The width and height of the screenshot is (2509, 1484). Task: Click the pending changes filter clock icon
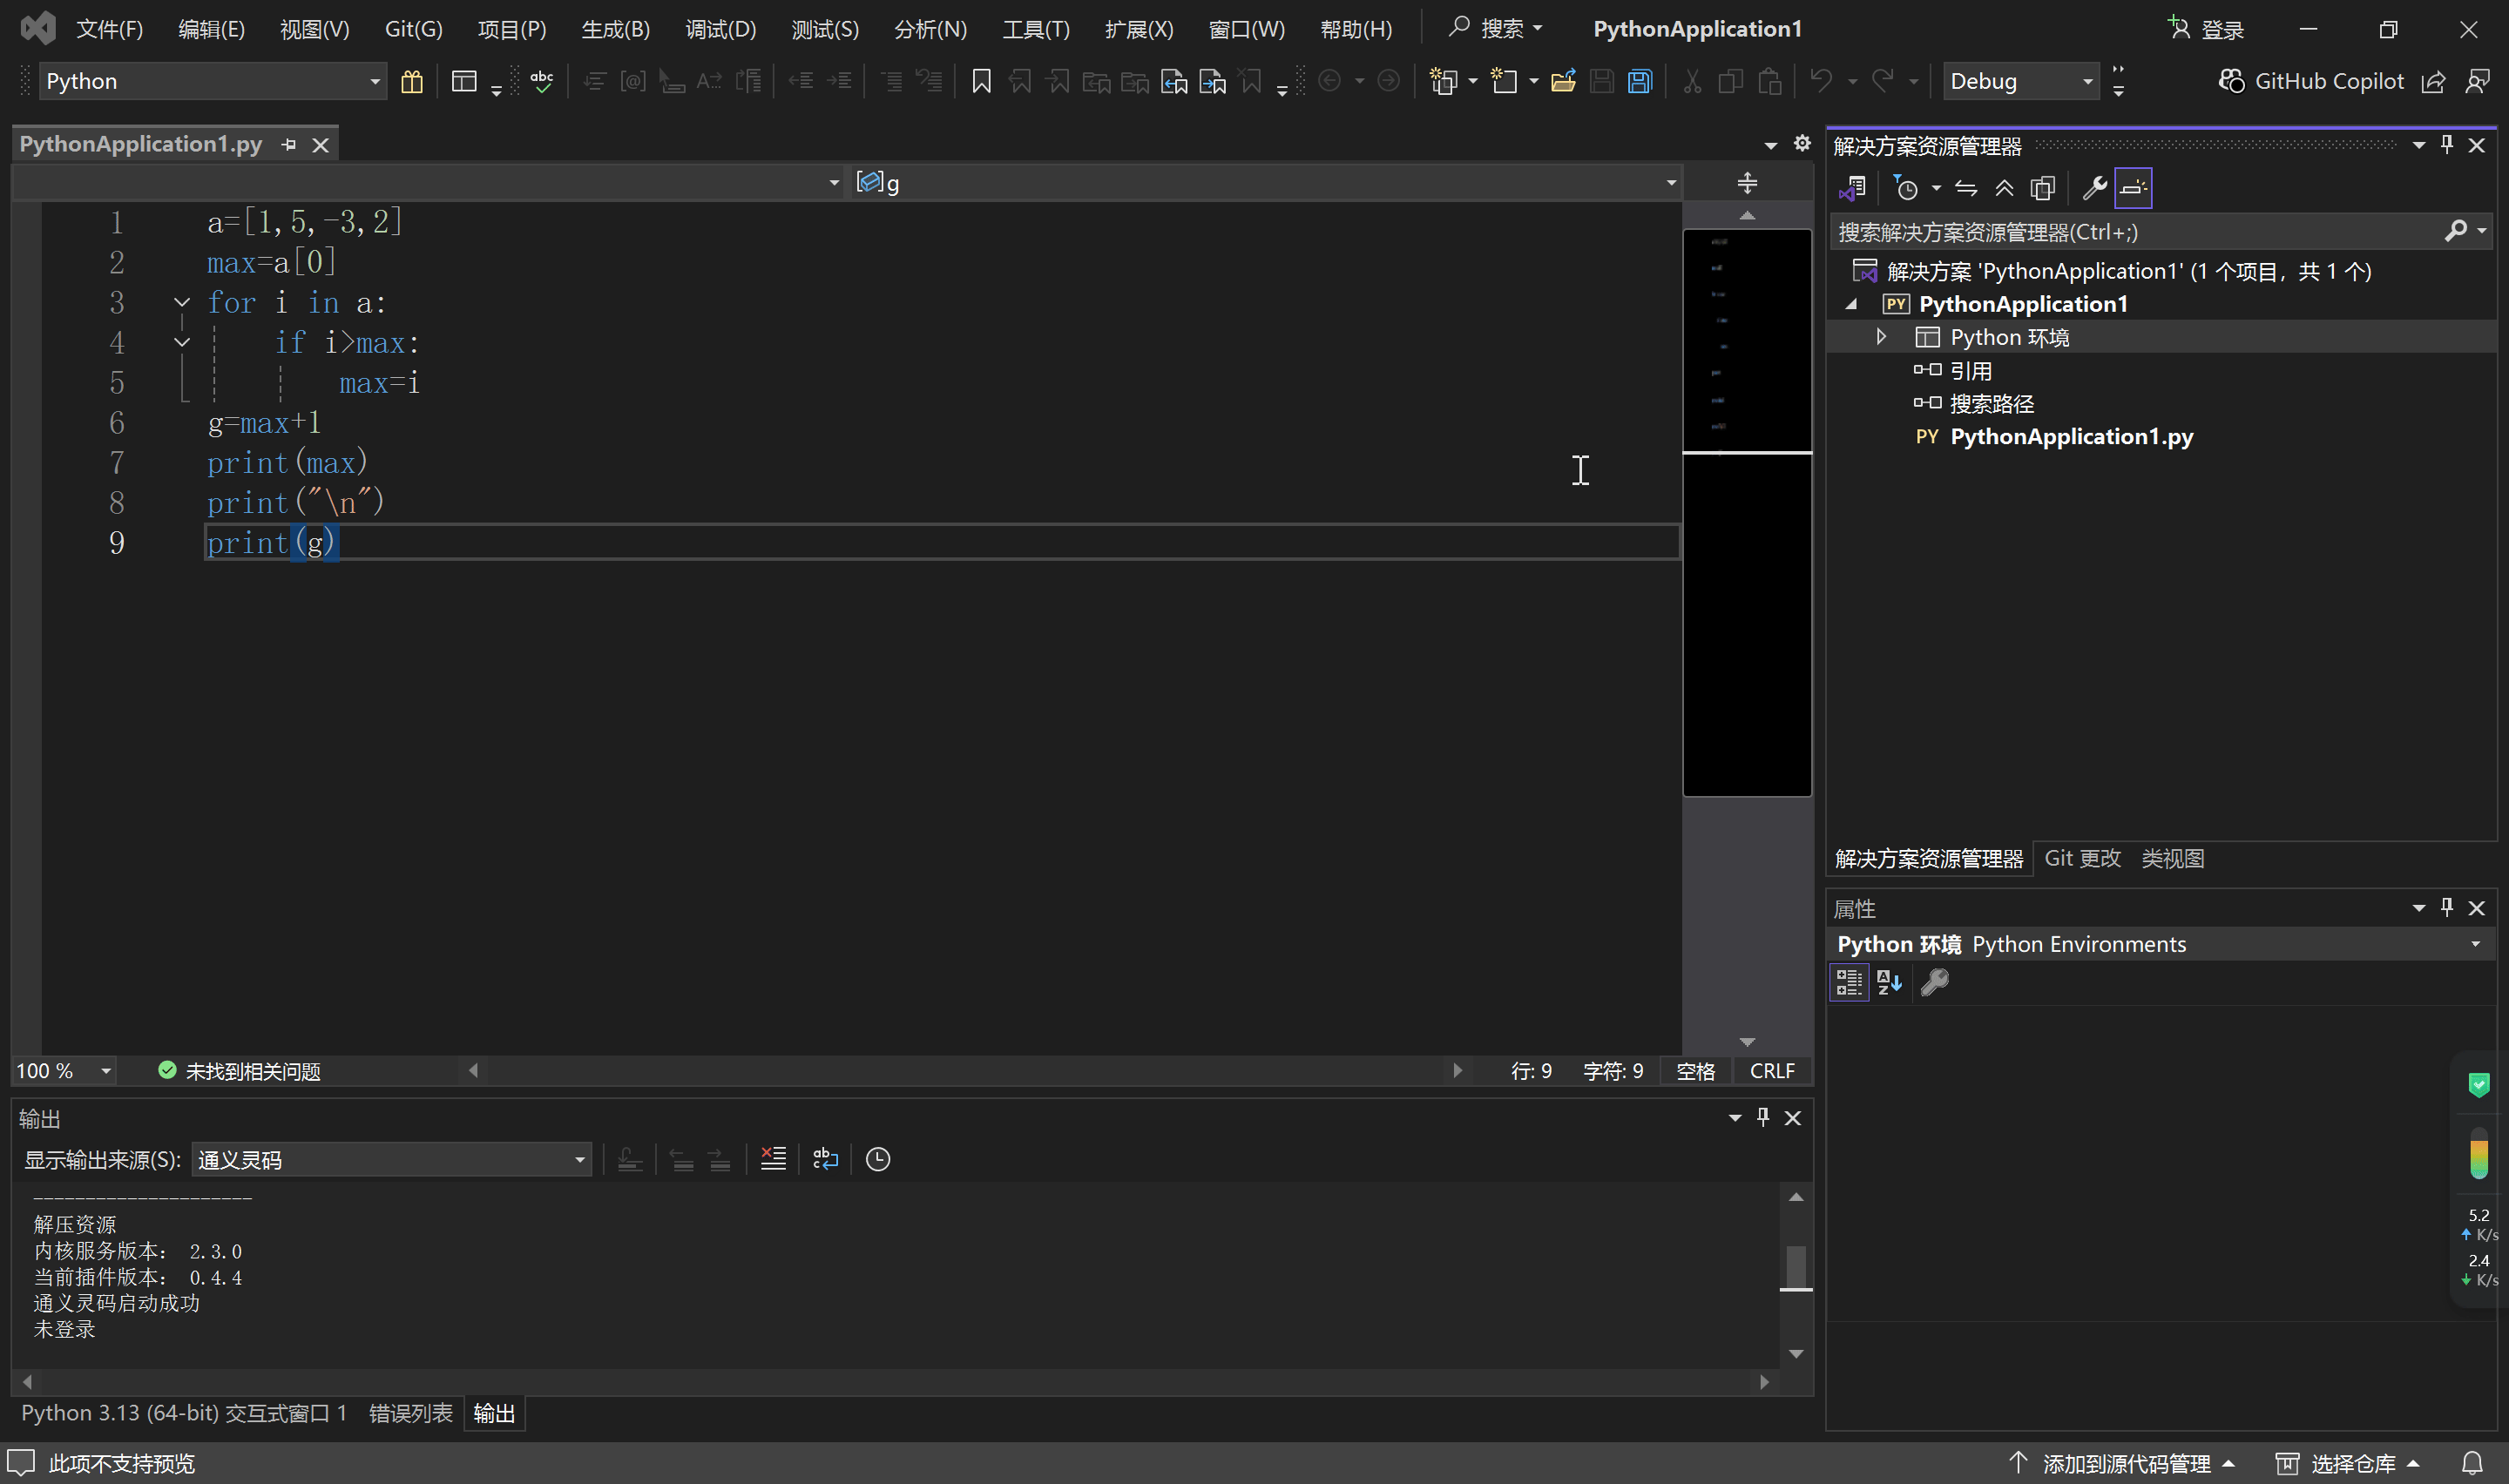click(1907, 188)
